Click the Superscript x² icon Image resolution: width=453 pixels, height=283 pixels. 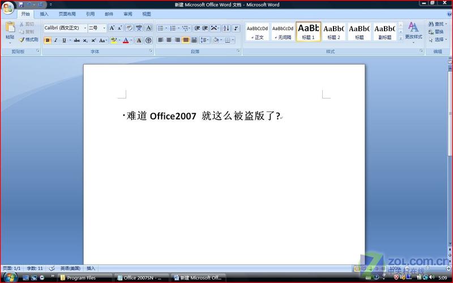click(93, 40)
